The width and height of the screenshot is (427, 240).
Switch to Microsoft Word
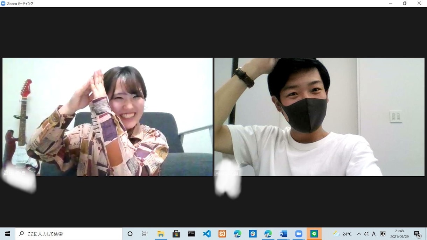tap(283, 234)
